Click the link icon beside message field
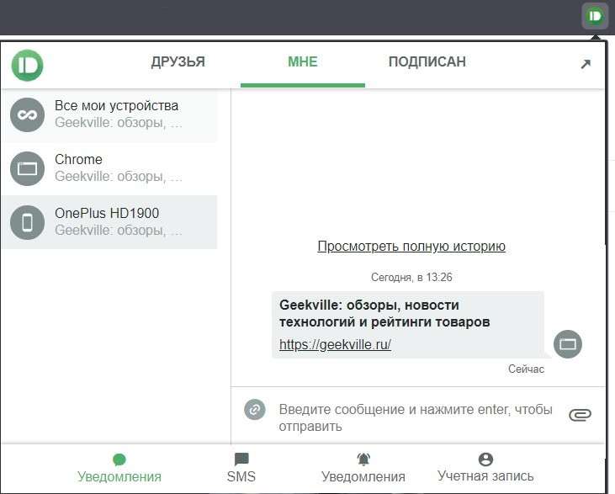 click(x=255, y=410)
